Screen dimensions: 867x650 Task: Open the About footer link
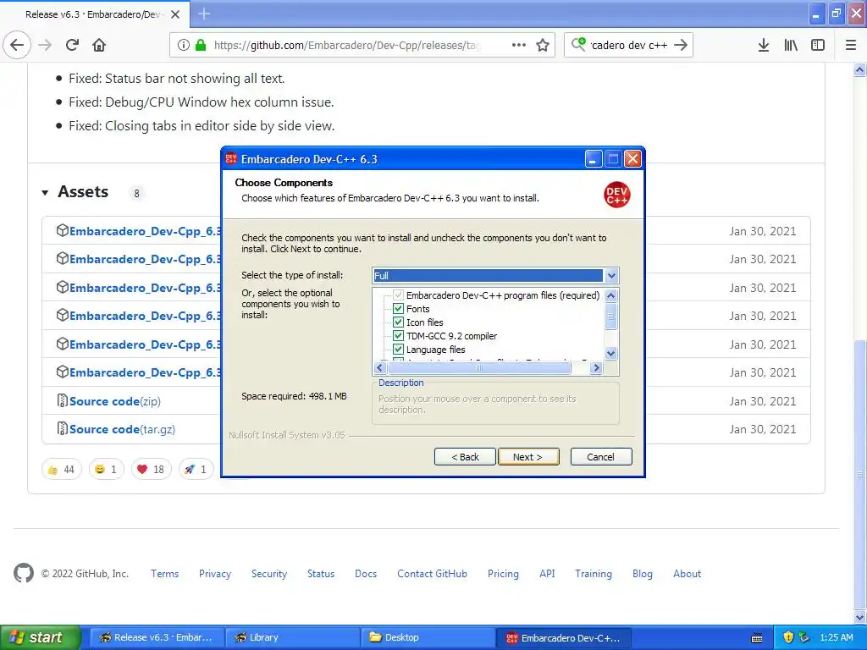(687, 574)
